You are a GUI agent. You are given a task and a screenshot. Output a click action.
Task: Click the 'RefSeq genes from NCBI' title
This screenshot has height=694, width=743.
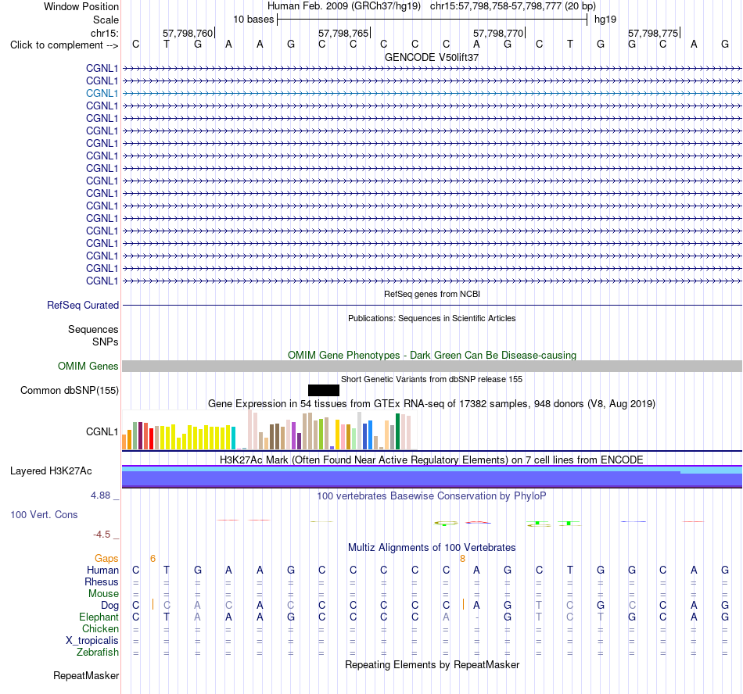pyautogui.click(x=432, y=294)
